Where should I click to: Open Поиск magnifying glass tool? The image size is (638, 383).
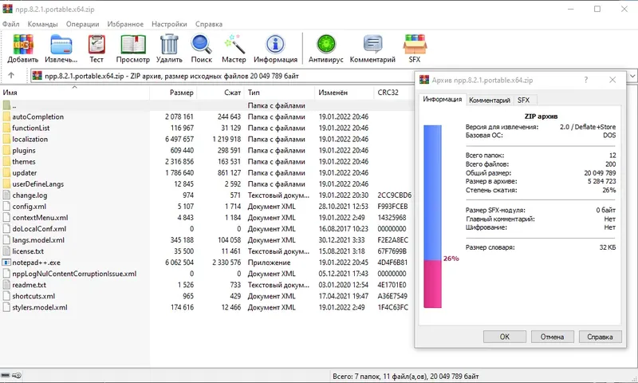202,45
